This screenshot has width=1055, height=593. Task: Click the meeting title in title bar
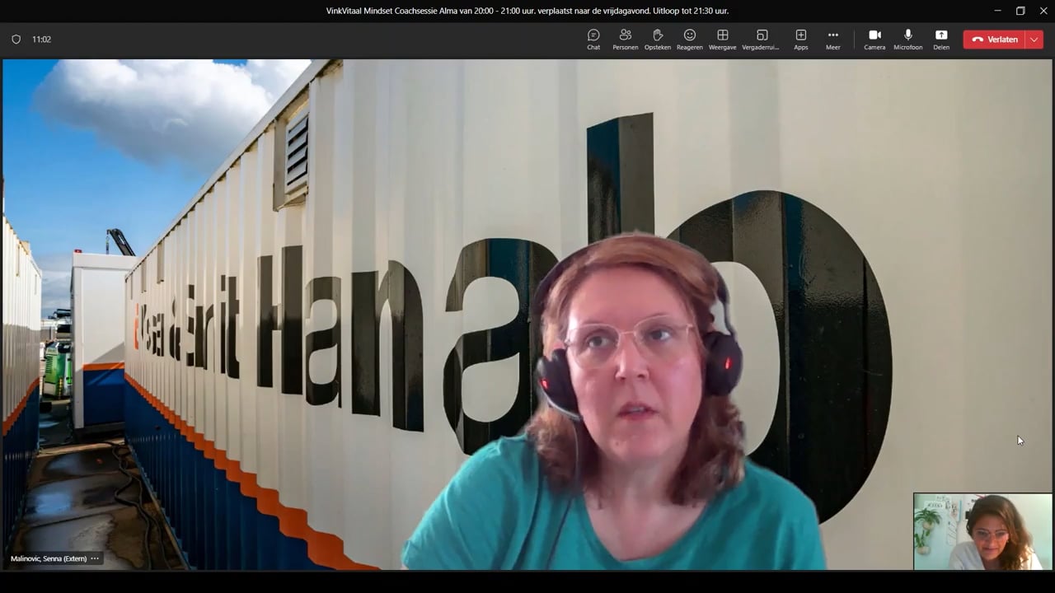[x=527, y=11]
